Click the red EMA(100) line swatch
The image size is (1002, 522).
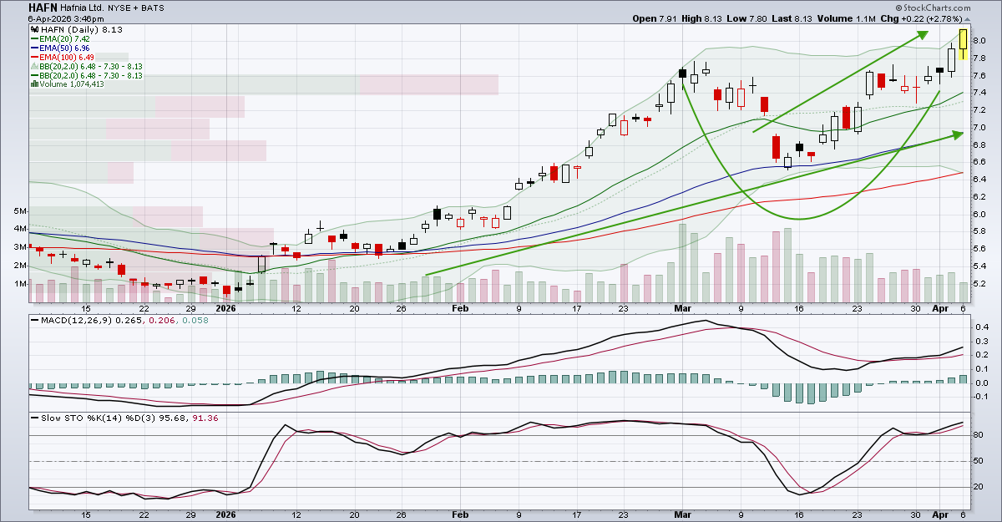(34, 57)
